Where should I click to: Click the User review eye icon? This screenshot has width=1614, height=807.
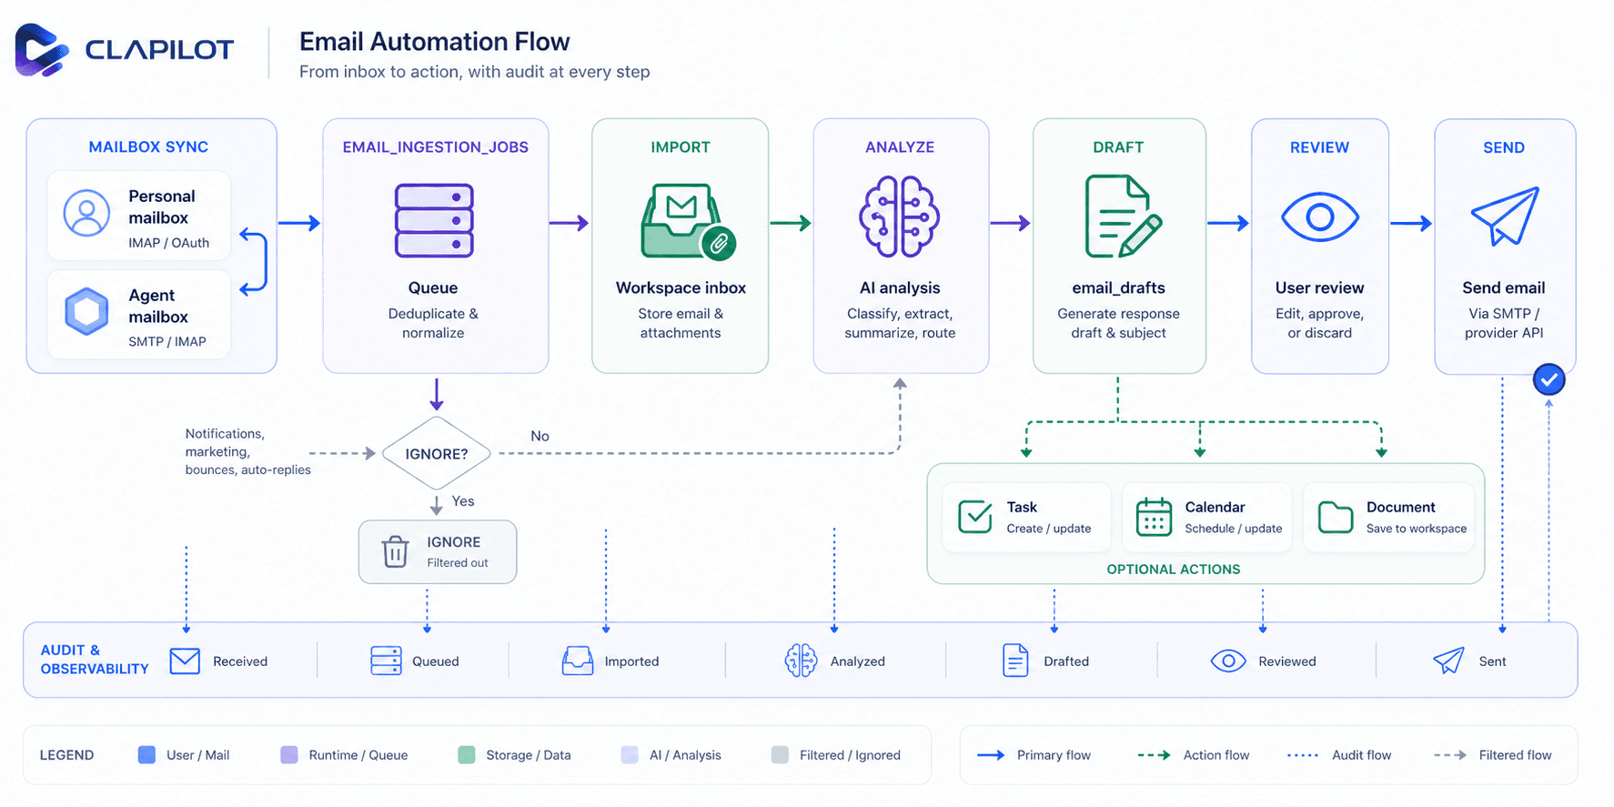pos(1319,217)
